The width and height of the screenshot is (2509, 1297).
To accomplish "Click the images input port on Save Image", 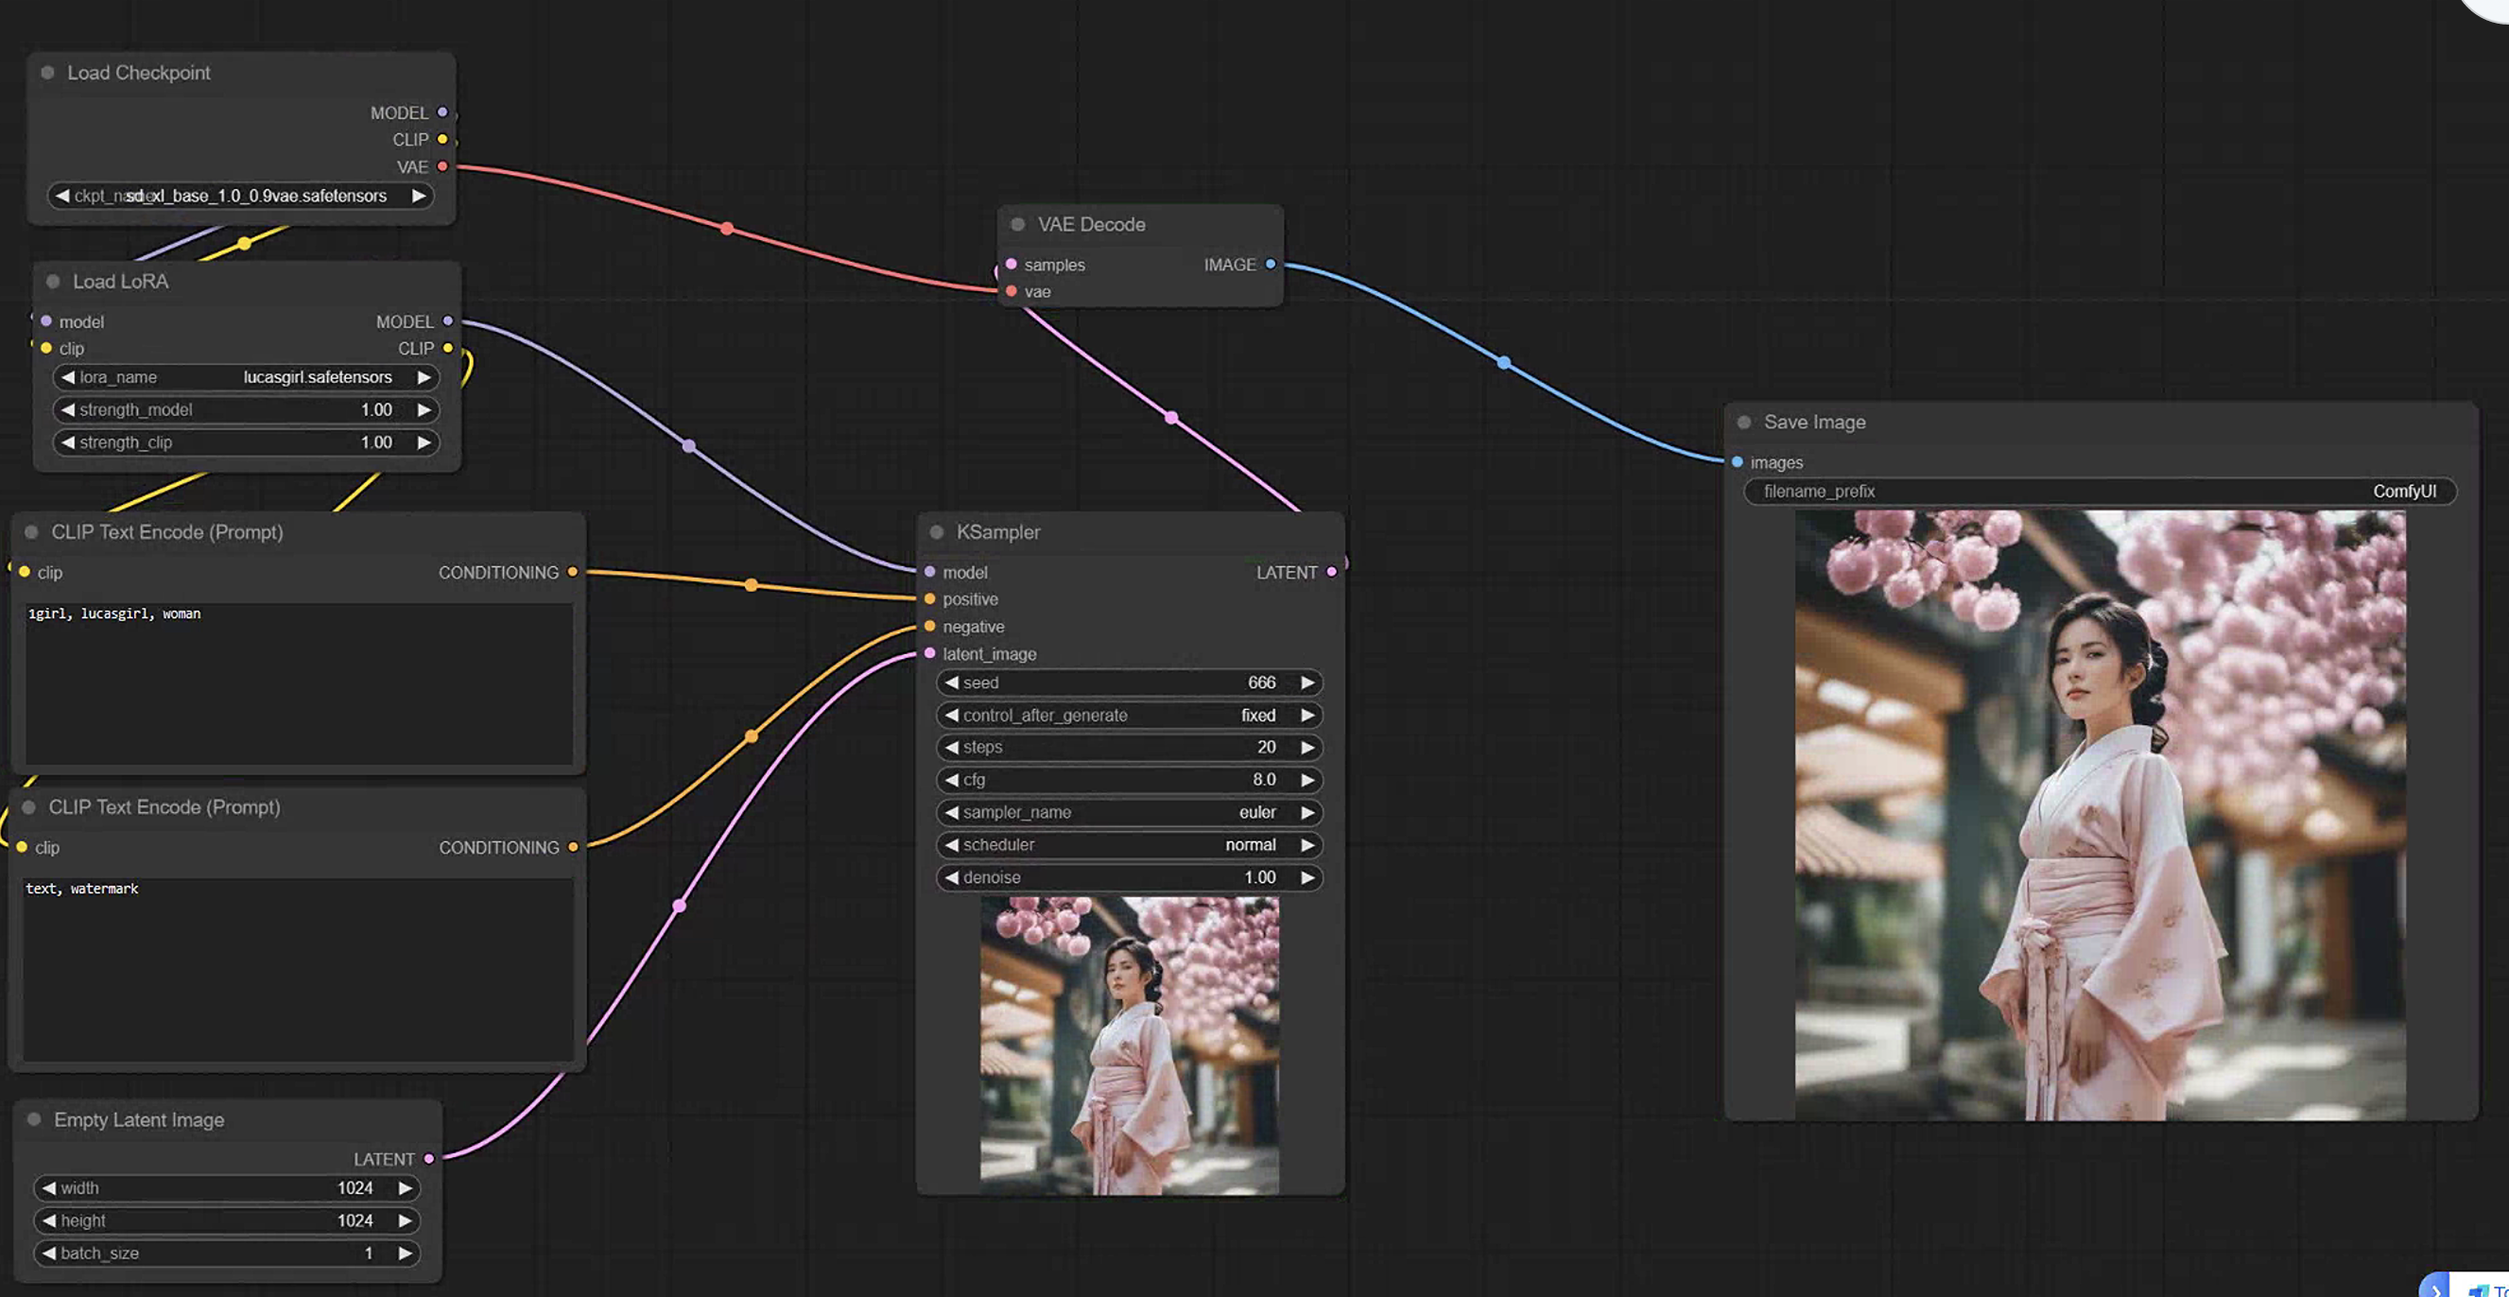I will [1738, 462].
